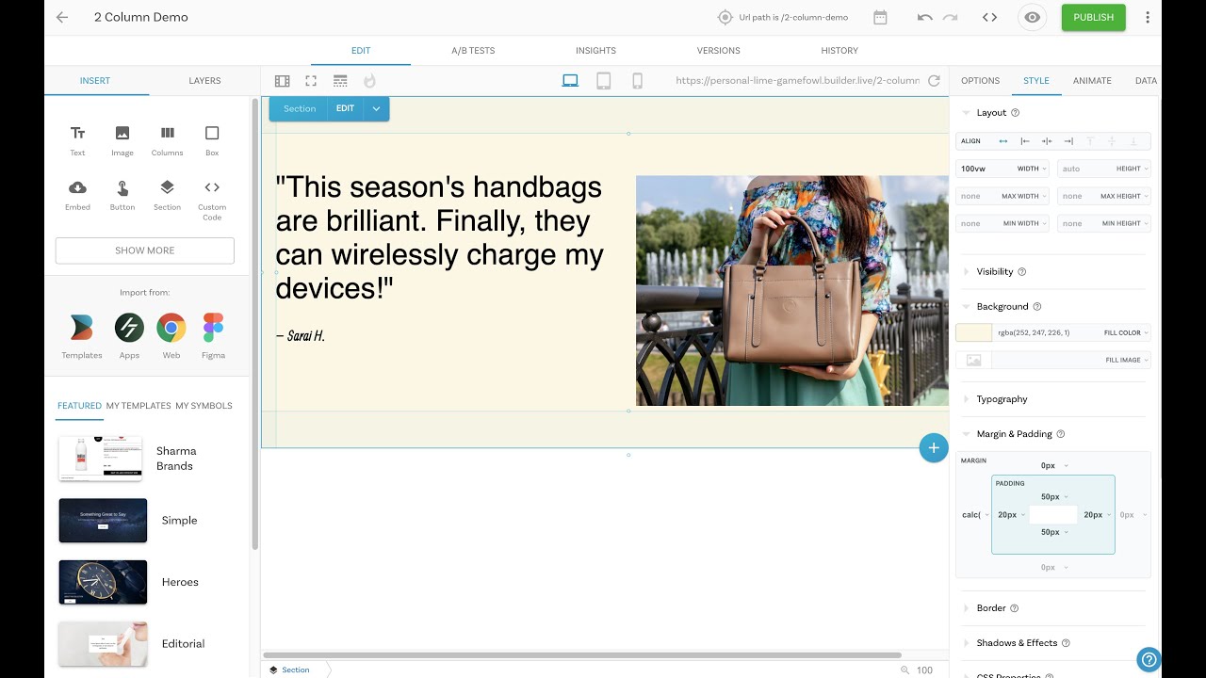The width and height of the screenshot is (1206, 678).
Task: Switch to the Versions tab
Action: (718, 51)
